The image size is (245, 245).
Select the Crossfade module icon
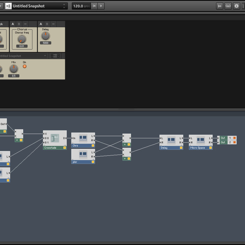55,138
